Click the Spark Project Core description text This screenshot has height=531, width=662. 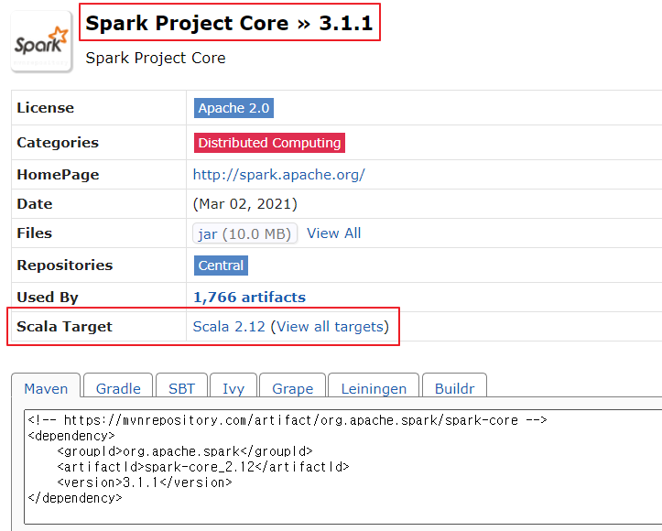[156, 59]
